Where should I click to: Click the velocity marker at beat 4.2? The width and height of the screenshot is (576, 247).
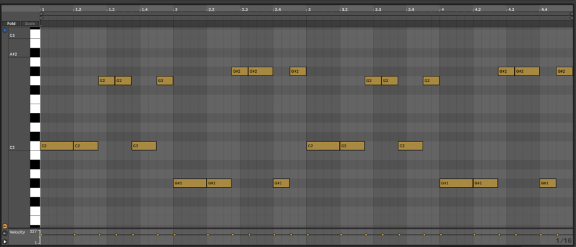[x=474, y=234]
